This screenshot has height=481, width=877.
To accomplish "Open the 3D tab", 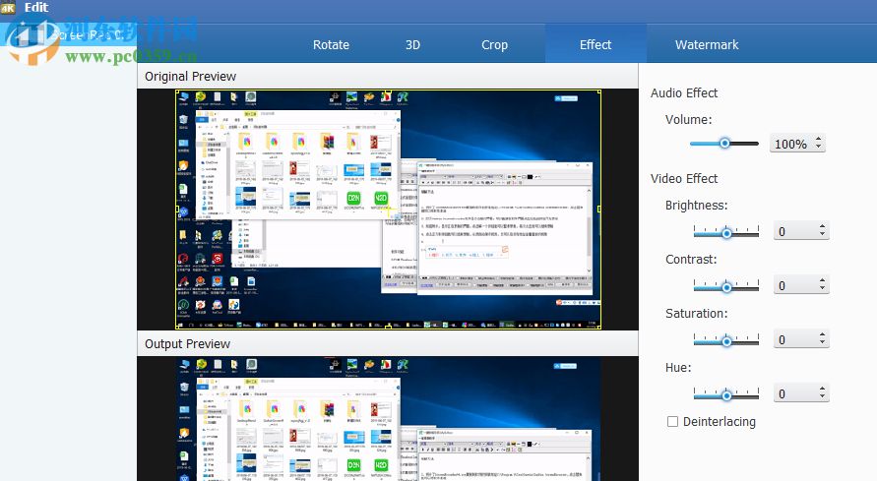I will point(412,44).
